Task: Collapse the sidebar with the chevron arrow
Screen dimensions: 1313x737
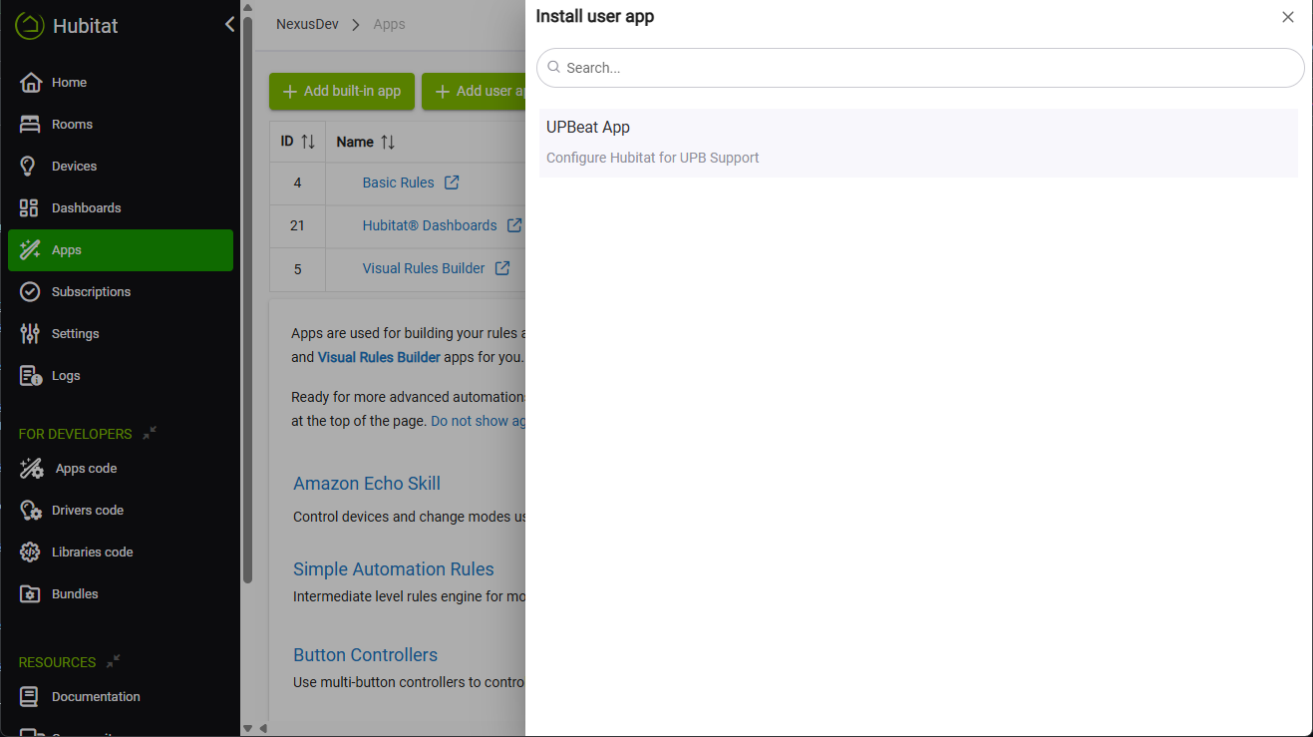Action: coord(230,25)
